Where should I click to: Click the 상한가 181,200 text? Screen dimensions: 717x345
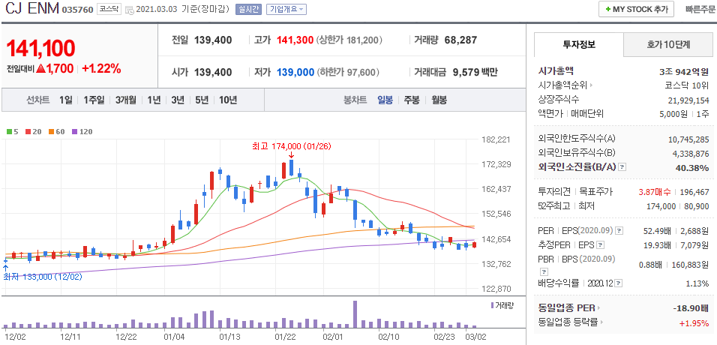[349, 40]
